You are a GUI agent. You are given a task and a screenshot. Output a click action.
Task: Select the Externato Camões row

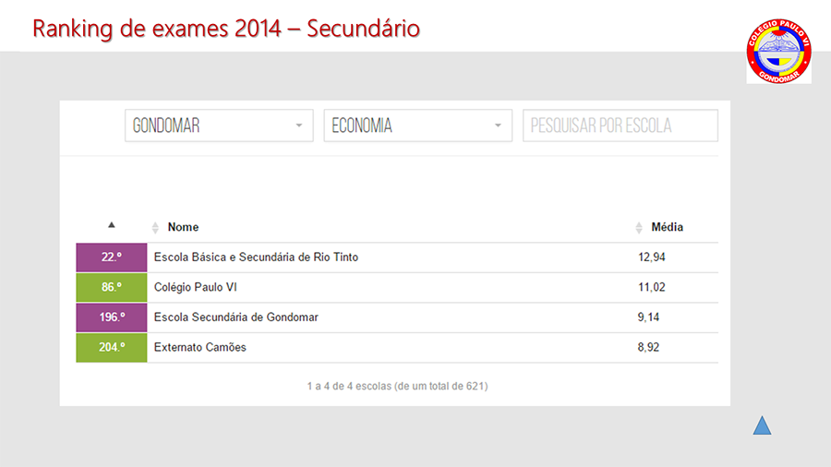point(397,347)
